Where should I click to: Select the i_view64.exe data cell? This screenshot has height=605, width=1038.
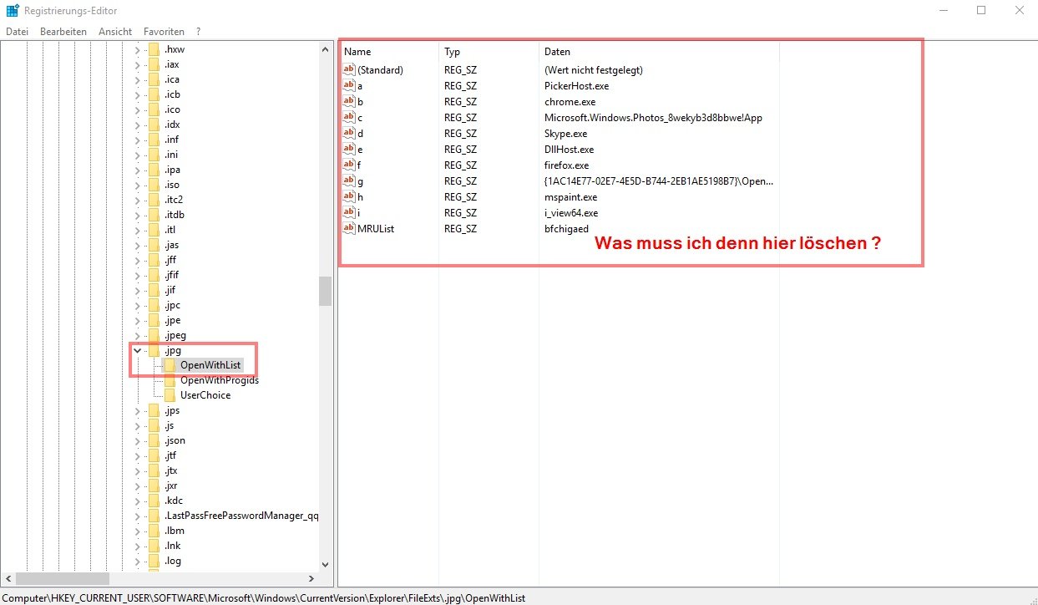(x=571, y=213)
